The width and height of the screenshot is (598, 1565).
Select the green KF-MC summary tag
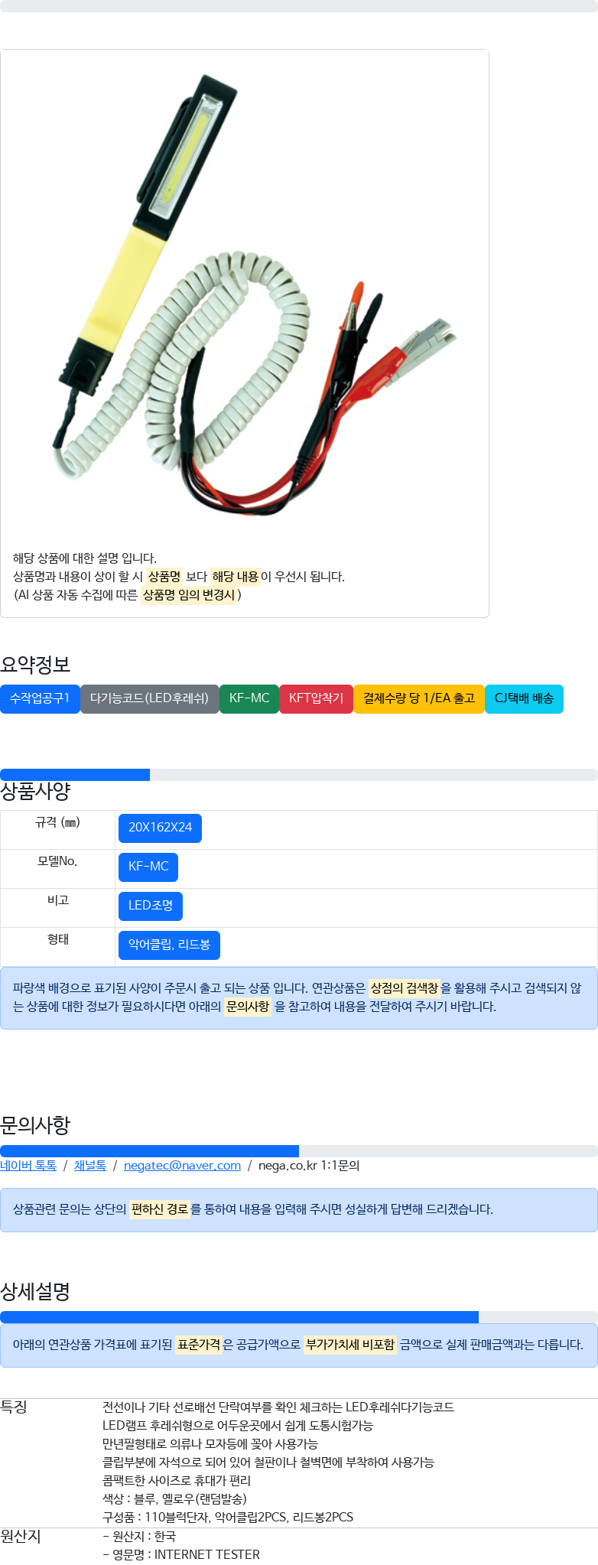coord(249,698)
